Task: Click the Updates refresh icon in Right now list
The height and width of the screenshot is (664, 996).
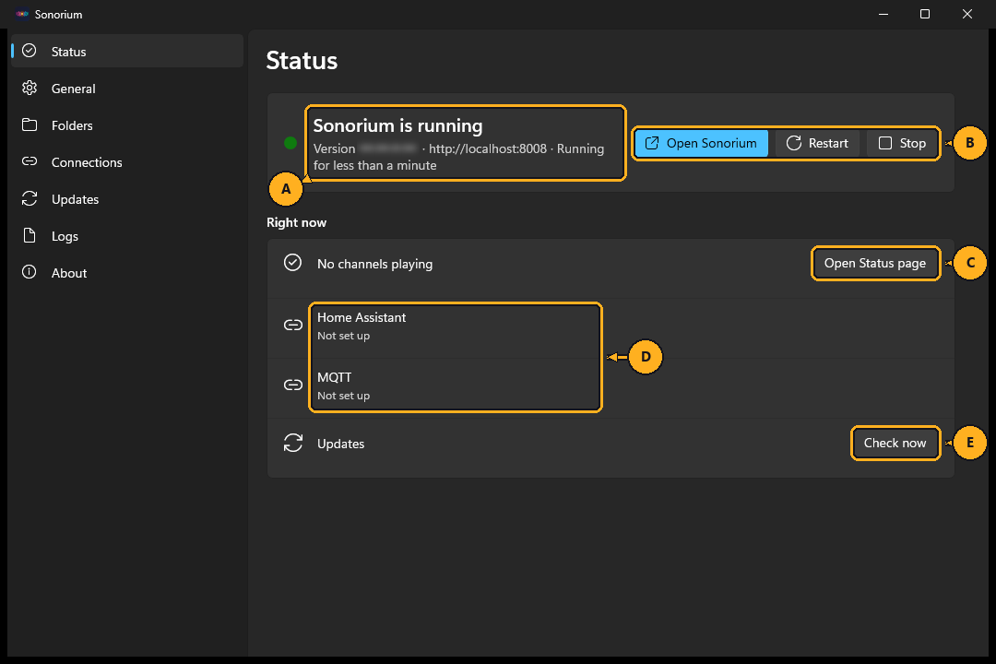Action: point(293,443)
